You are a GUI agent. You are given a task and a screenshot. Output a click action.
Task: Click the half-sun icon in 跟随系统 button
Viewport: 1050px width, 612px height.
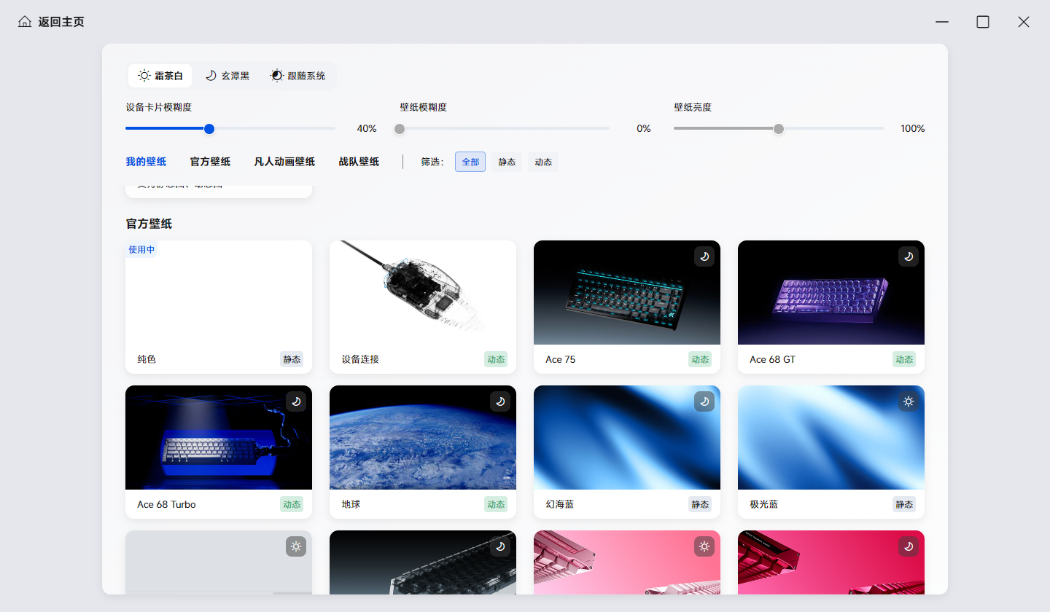[277, 76]
